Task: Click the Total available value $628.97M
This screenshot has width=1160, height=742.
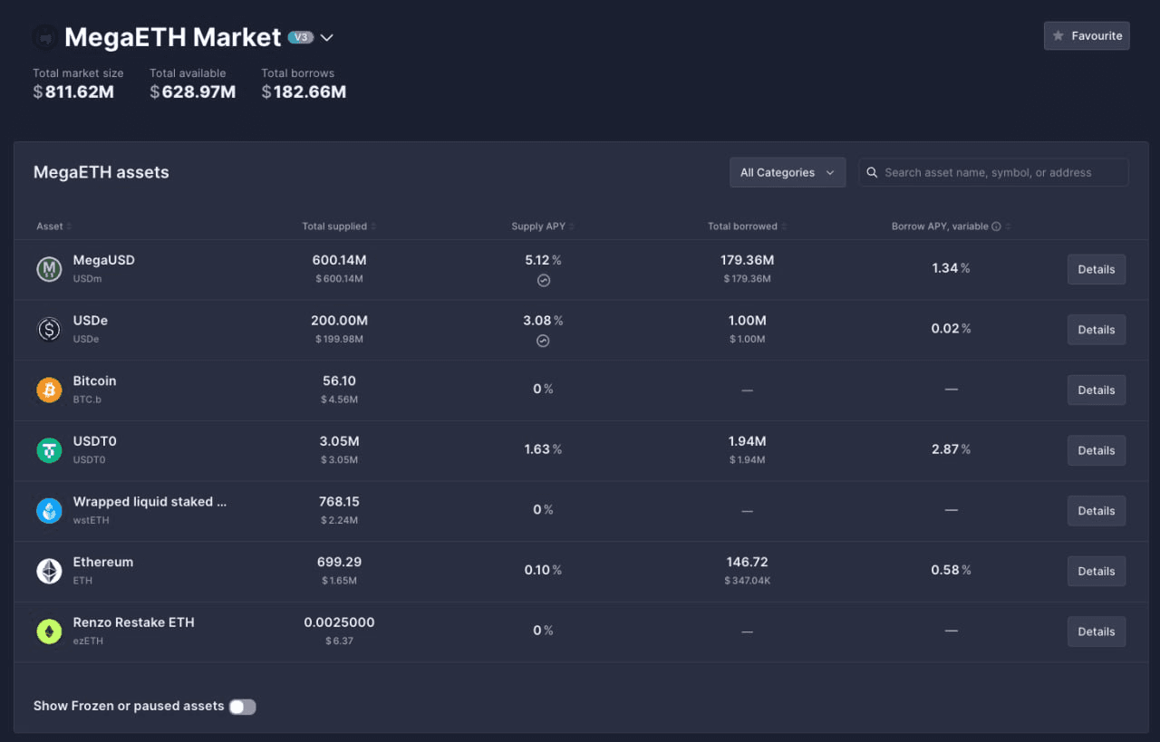Action: [x=193, y=92]
